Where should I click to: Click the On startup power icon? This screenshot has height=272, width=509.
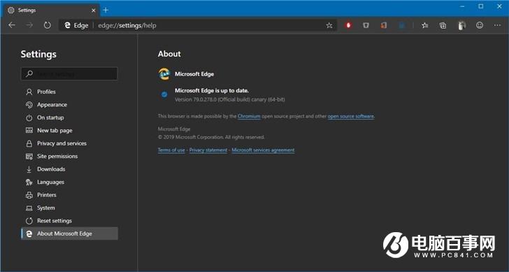pos(29,118)
